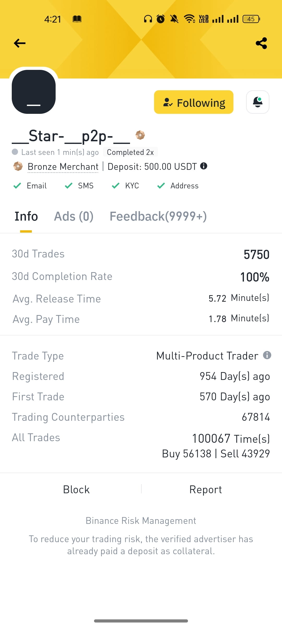
Task: Tap the Bronze Merchant badge icon
Action: (x=18, y=166)
